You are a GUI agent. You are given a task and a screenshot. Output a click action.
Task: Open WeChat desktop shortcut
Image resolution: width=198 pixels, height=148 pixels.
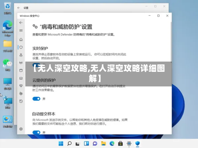tap(8, 65)
